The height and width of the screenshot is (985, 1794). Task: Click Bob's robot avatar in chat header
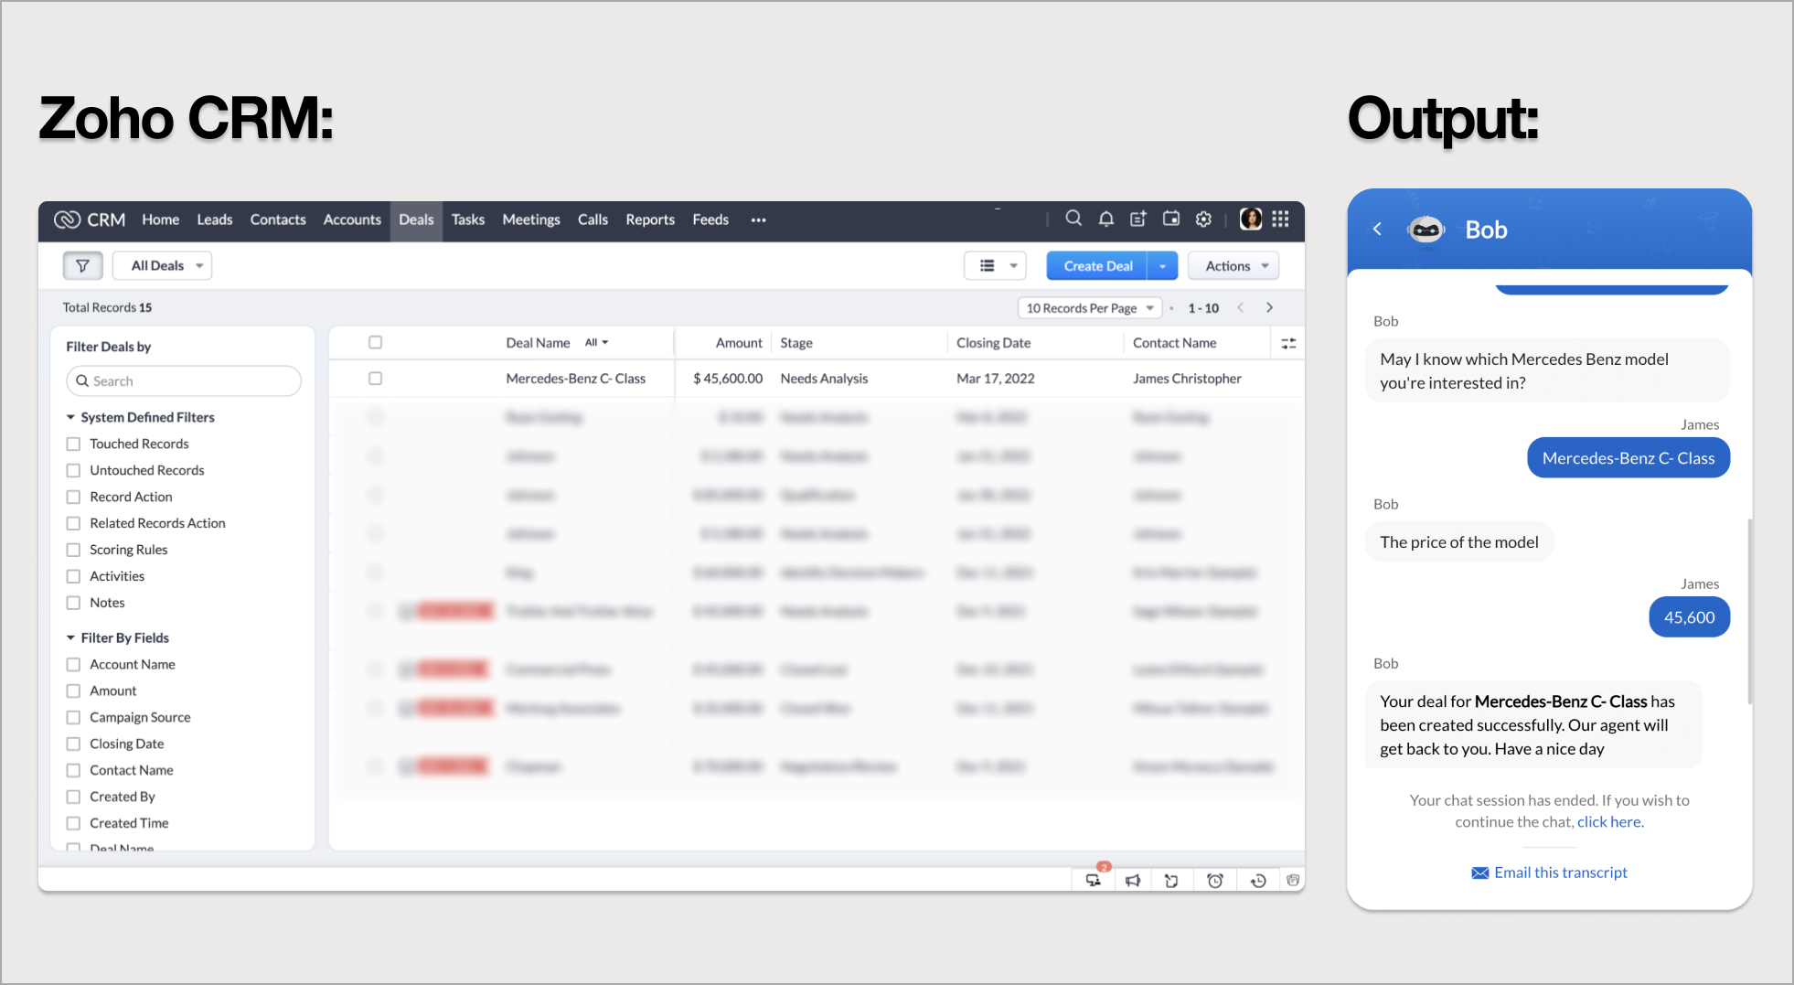[x=1426, y=230]
